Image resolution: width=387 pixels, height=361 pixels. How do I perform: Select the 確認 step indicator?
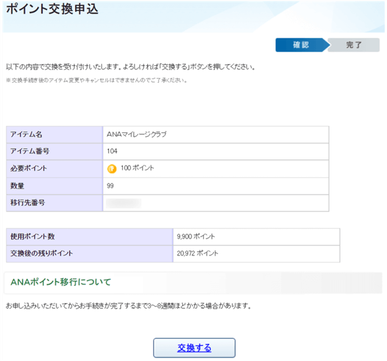301,45
